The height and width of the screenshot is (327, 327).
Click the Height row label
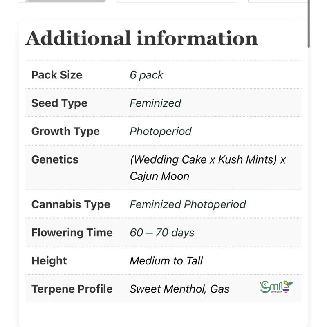(x=49, y=261)
